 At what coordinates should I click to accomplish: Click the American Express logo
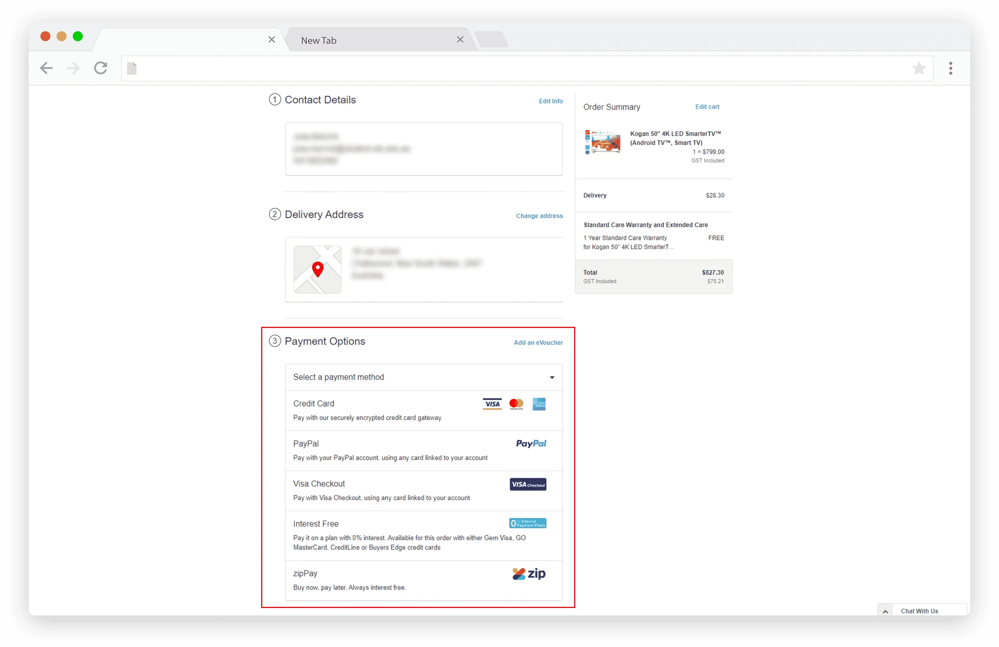538,404
